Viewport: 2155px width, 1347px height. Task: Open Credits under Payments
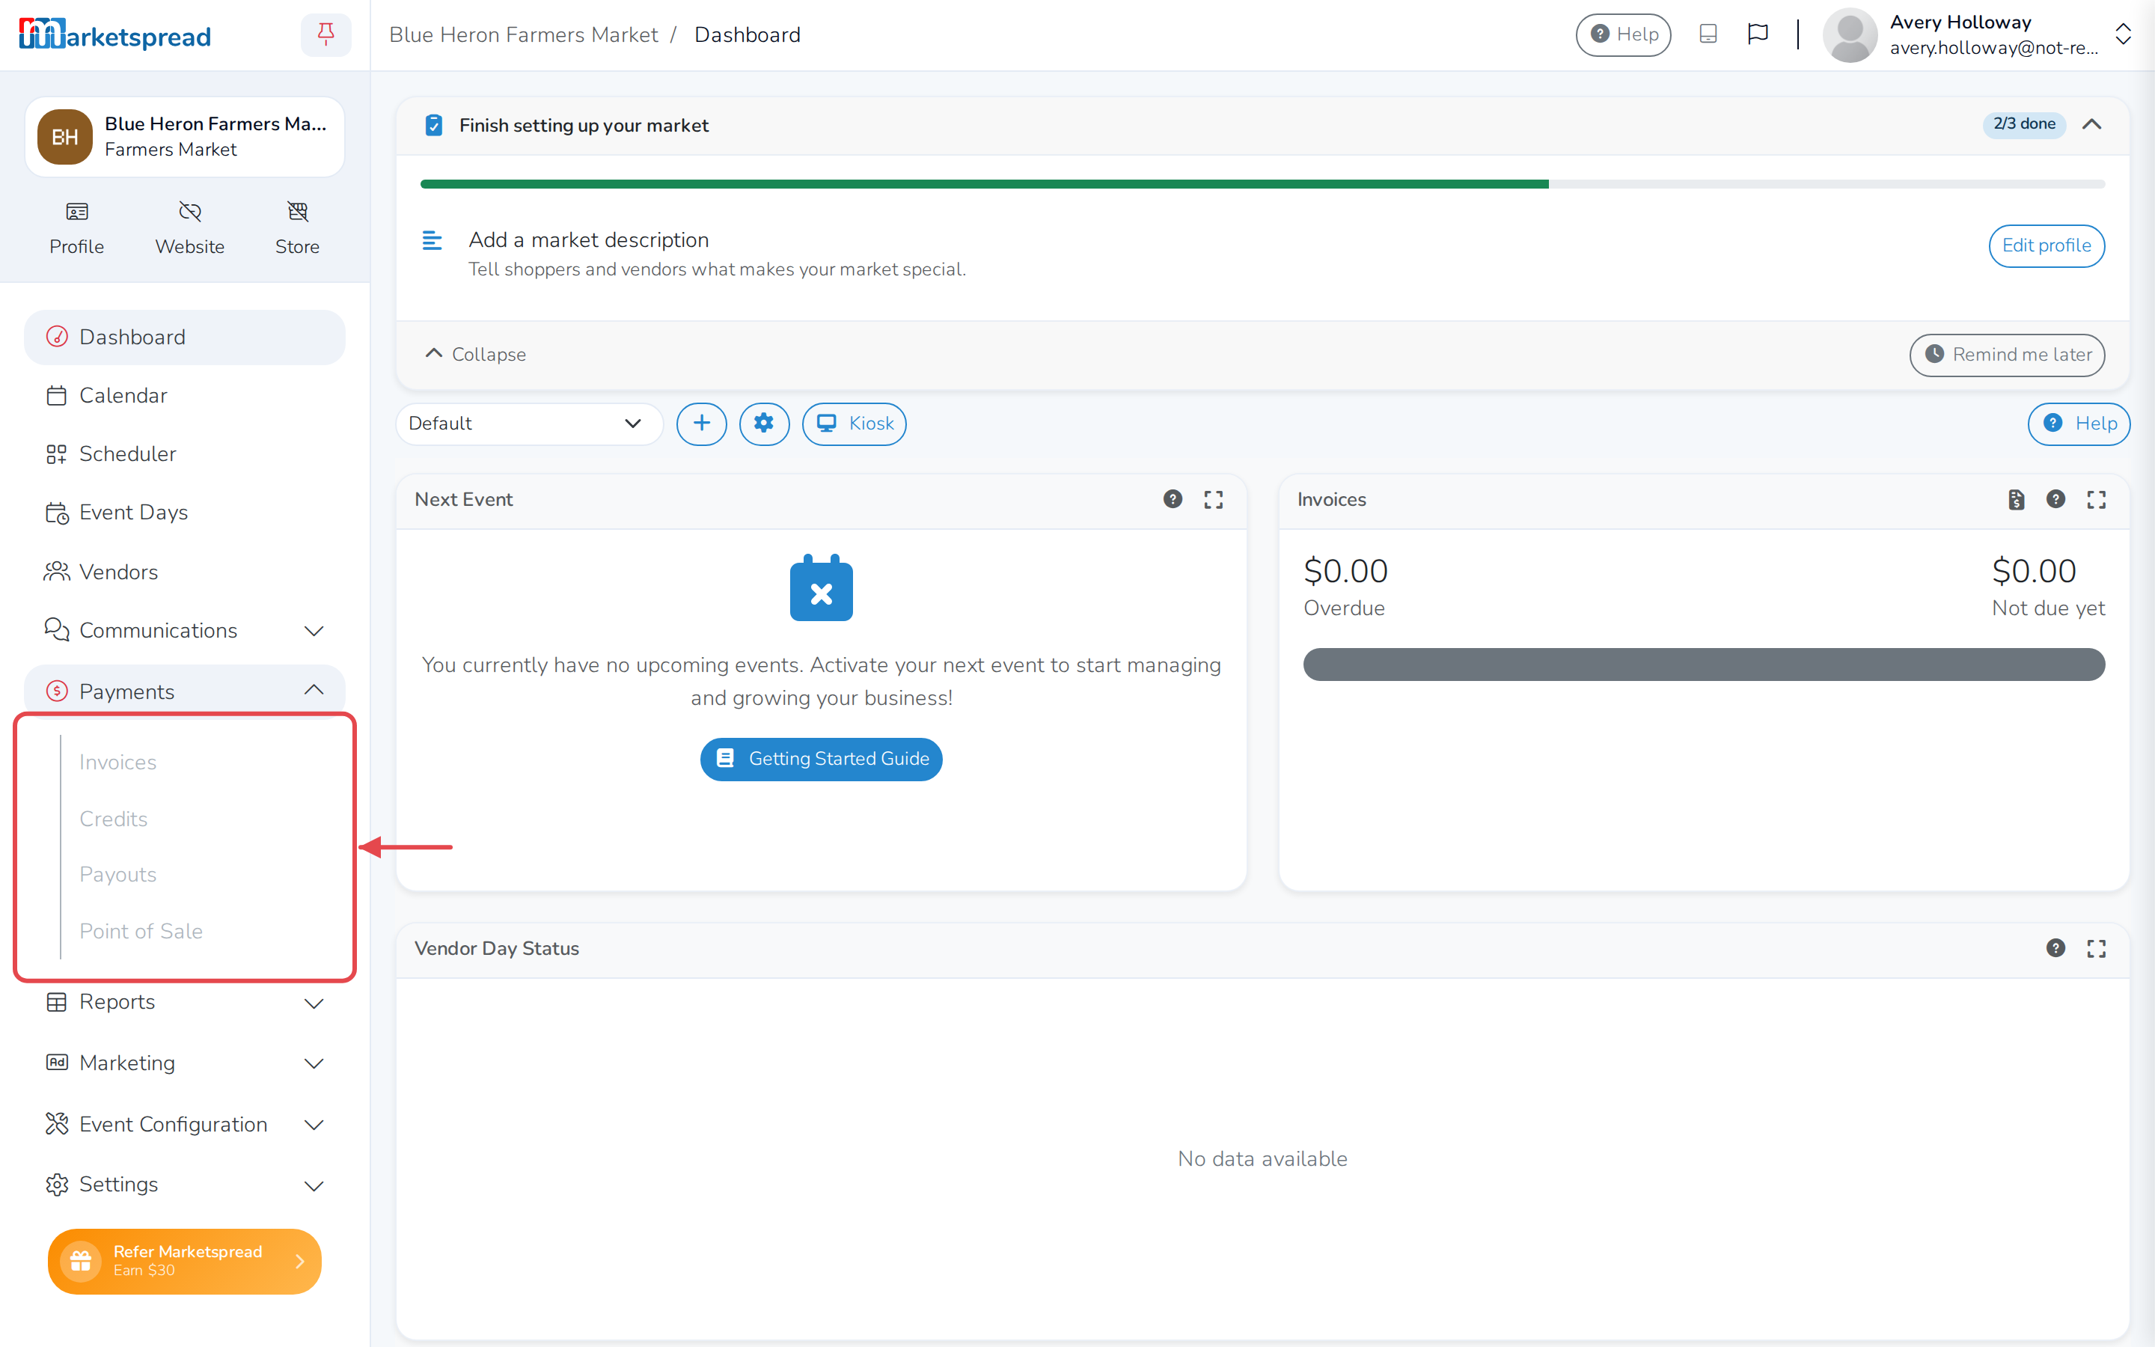113,819
